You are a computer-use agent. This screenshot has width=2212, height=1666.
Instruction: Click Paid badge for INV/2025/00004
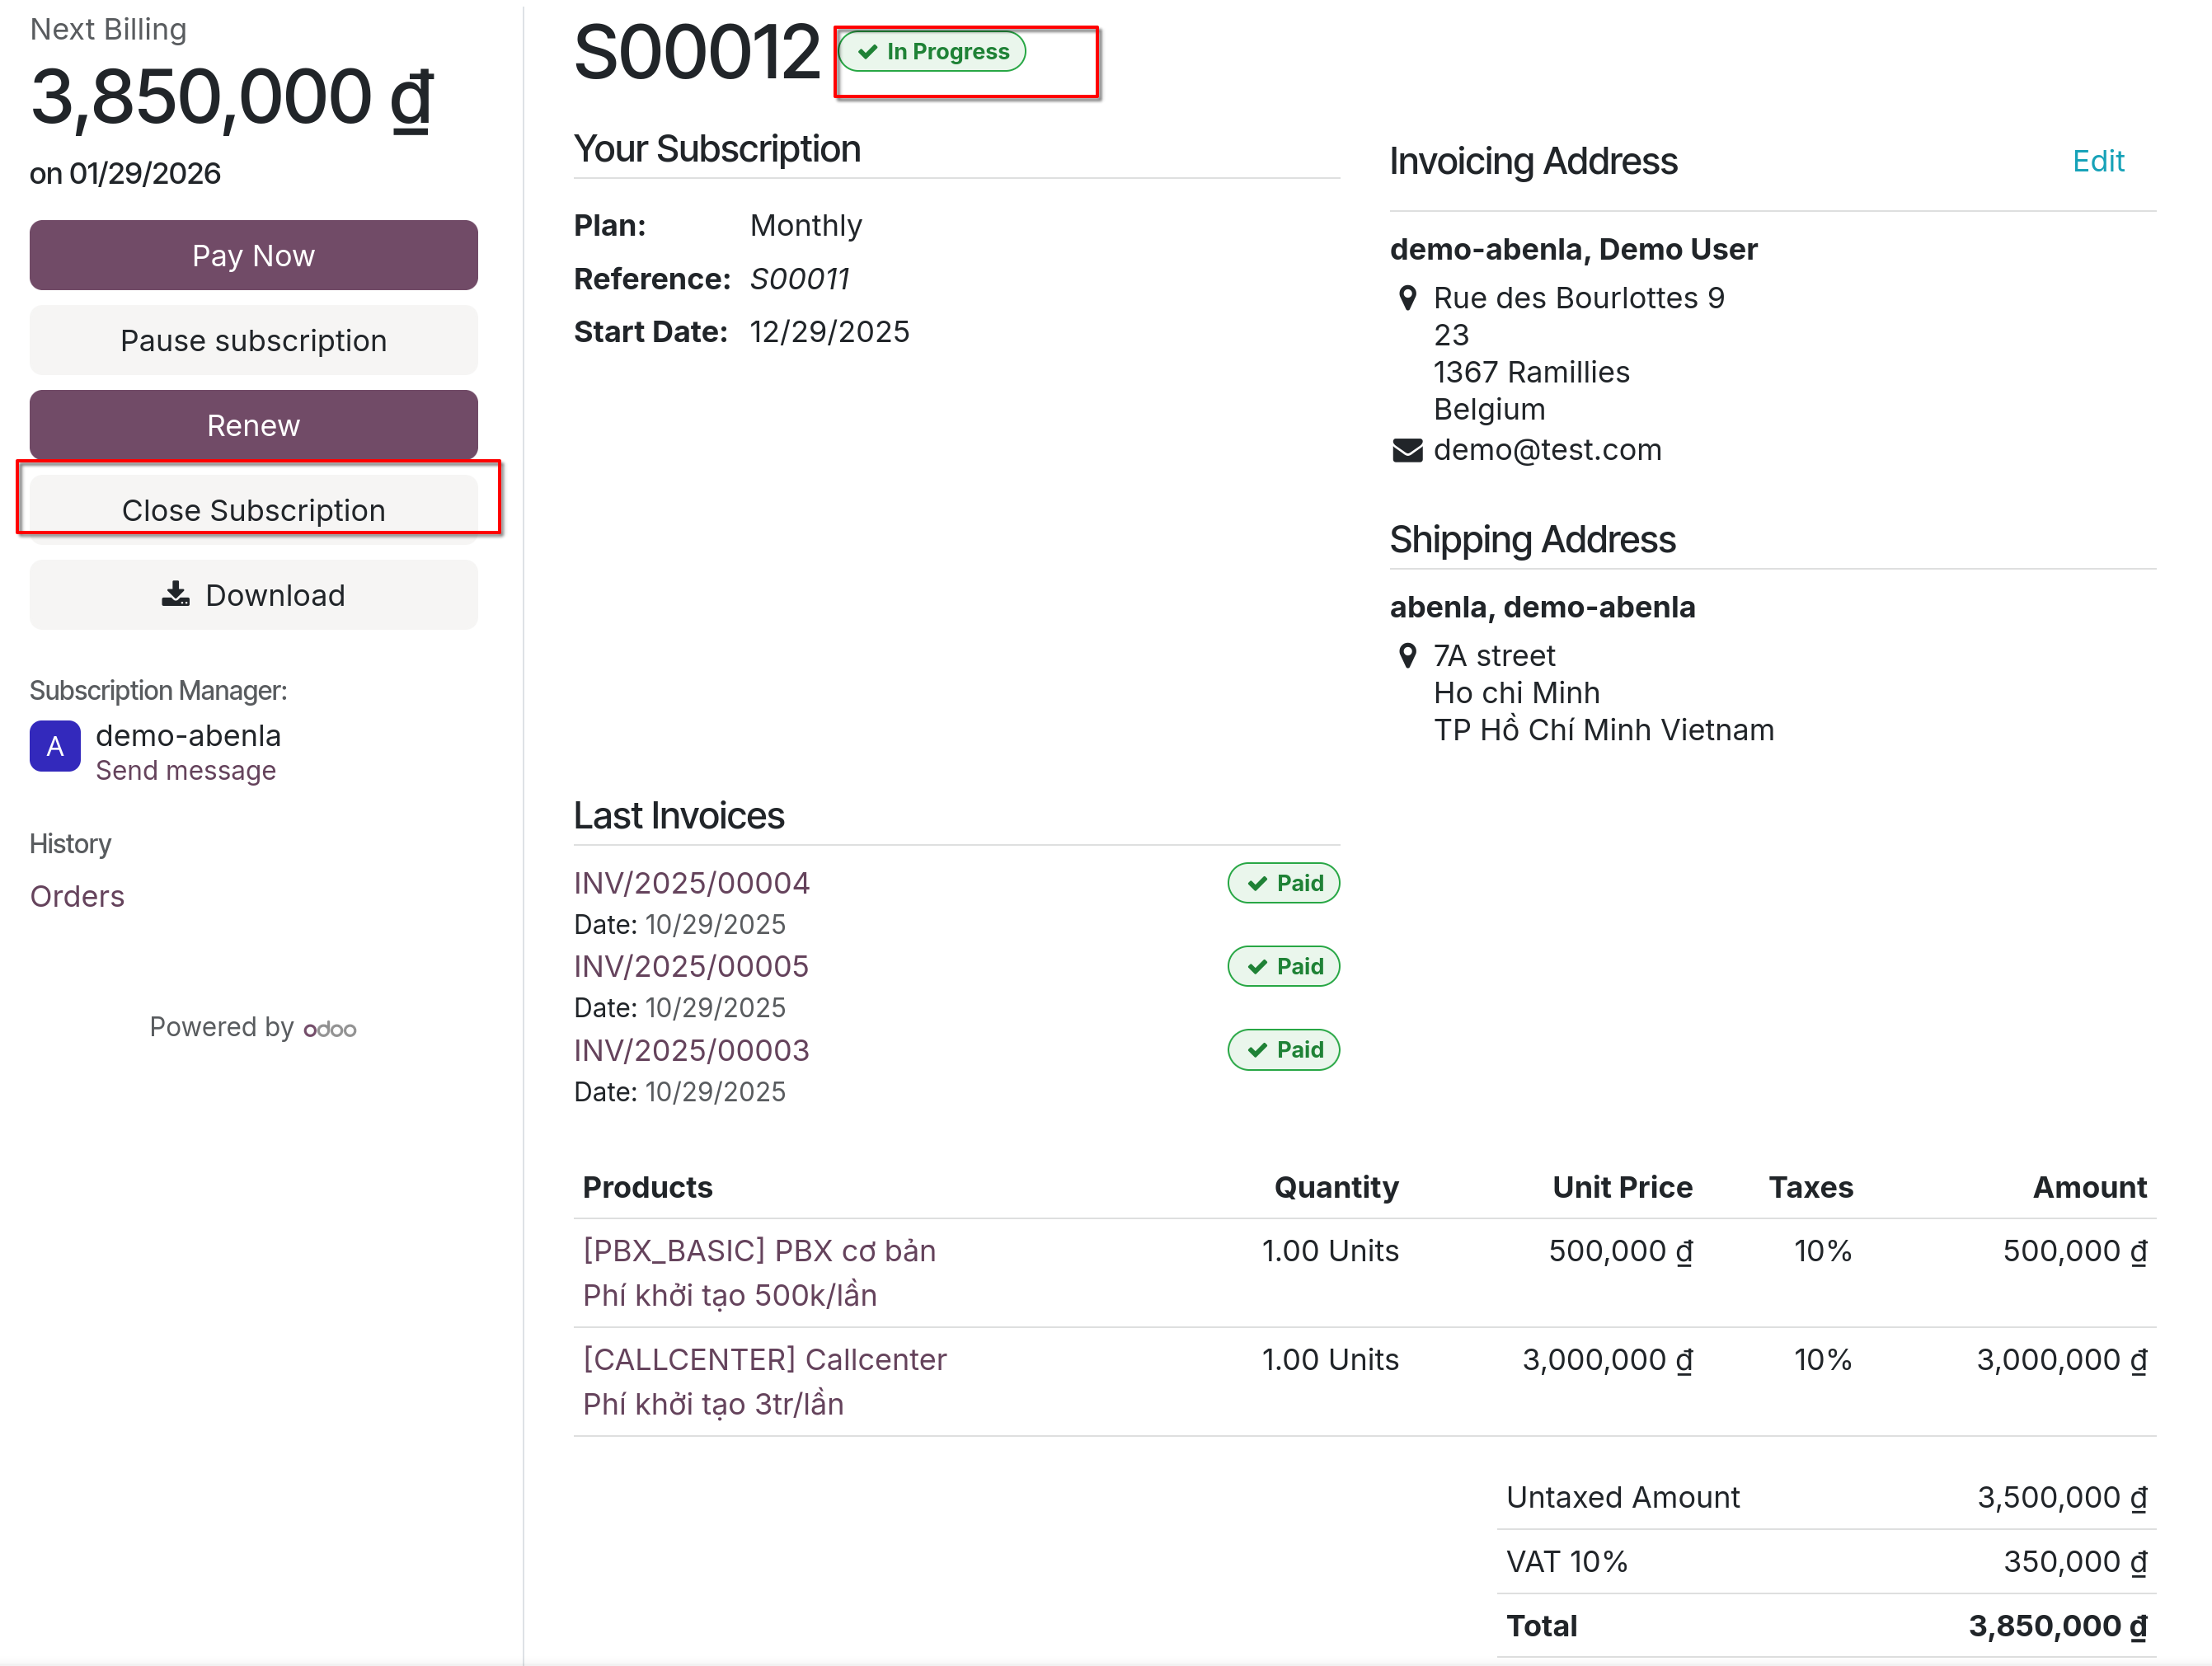(1284, 883)
